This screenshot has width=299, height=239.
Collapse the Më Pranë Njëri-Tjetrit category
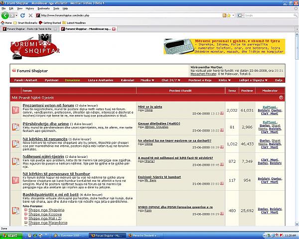pos(281,98)
